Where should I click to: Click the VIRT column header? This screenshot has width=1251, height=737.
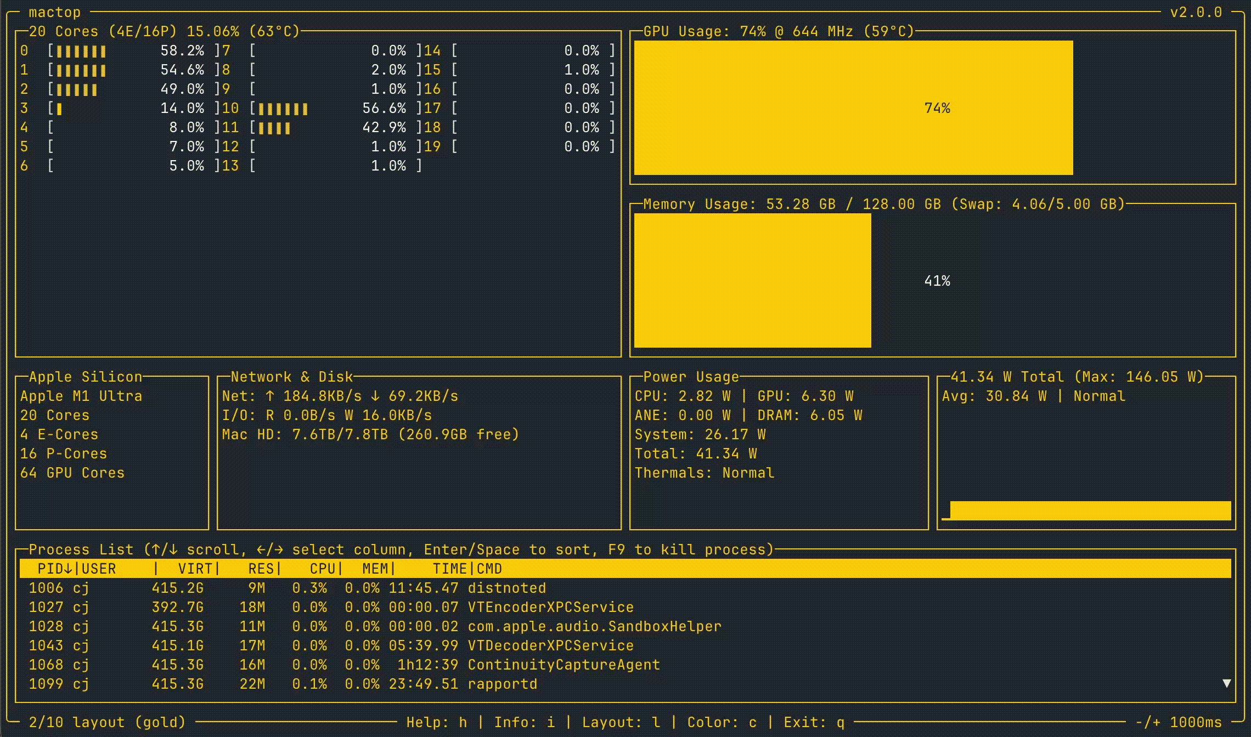click(x=195, y=569)
